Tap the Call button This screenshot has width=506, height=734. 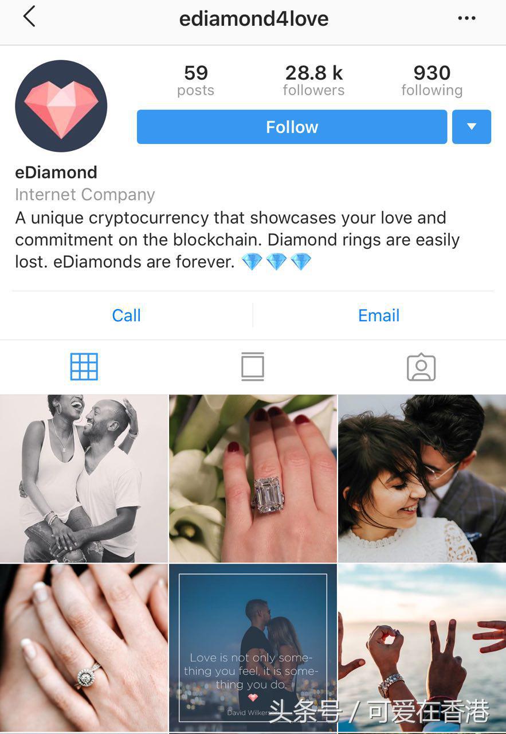127,315
